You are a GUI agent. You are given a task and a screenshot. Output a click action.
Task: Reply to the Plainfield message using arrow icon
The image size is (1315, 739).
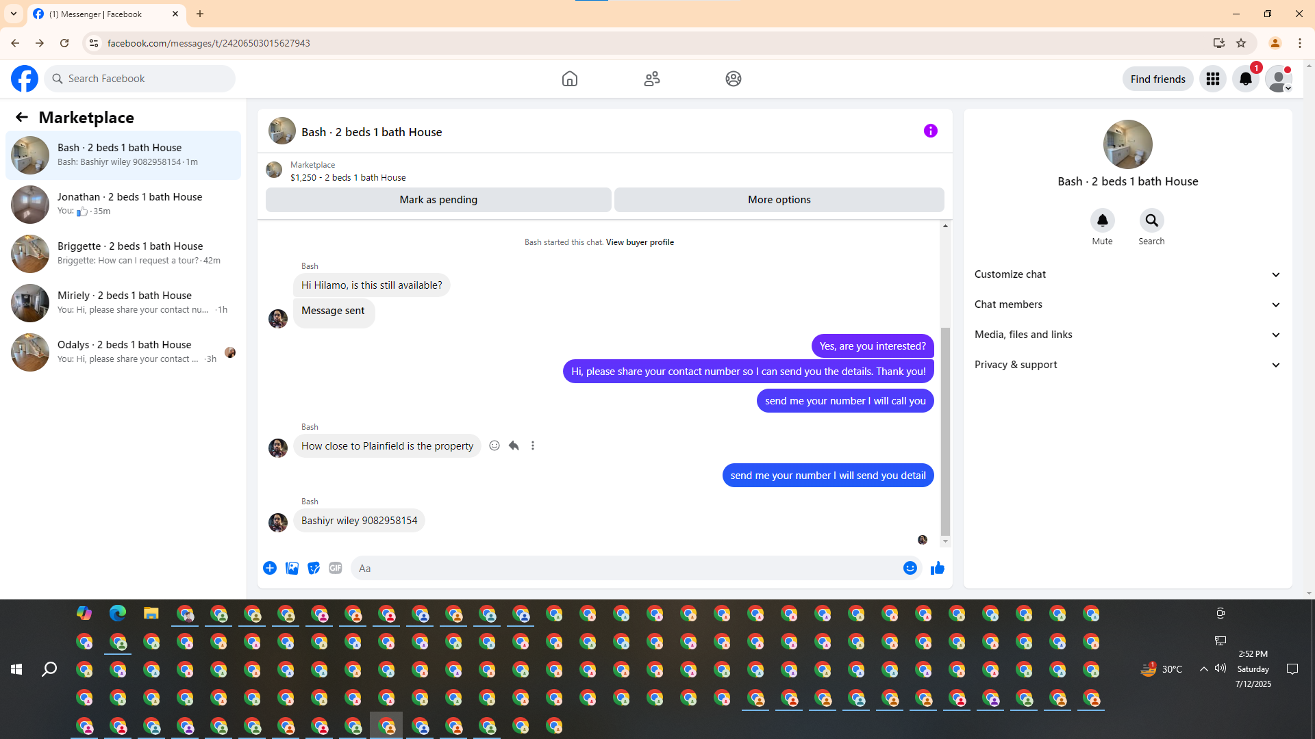pos(514,445)
